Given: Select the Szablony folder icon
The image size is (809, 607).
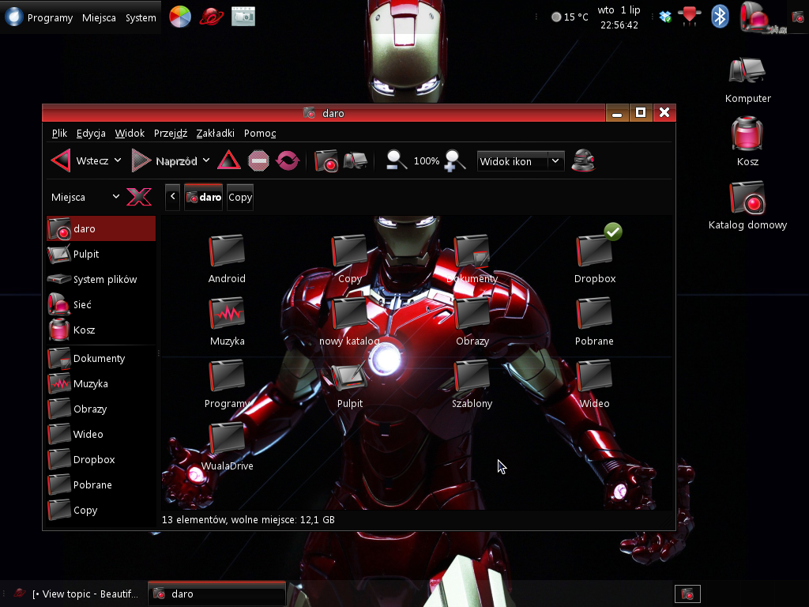Looking at the screenshot, I should (472, 376).
